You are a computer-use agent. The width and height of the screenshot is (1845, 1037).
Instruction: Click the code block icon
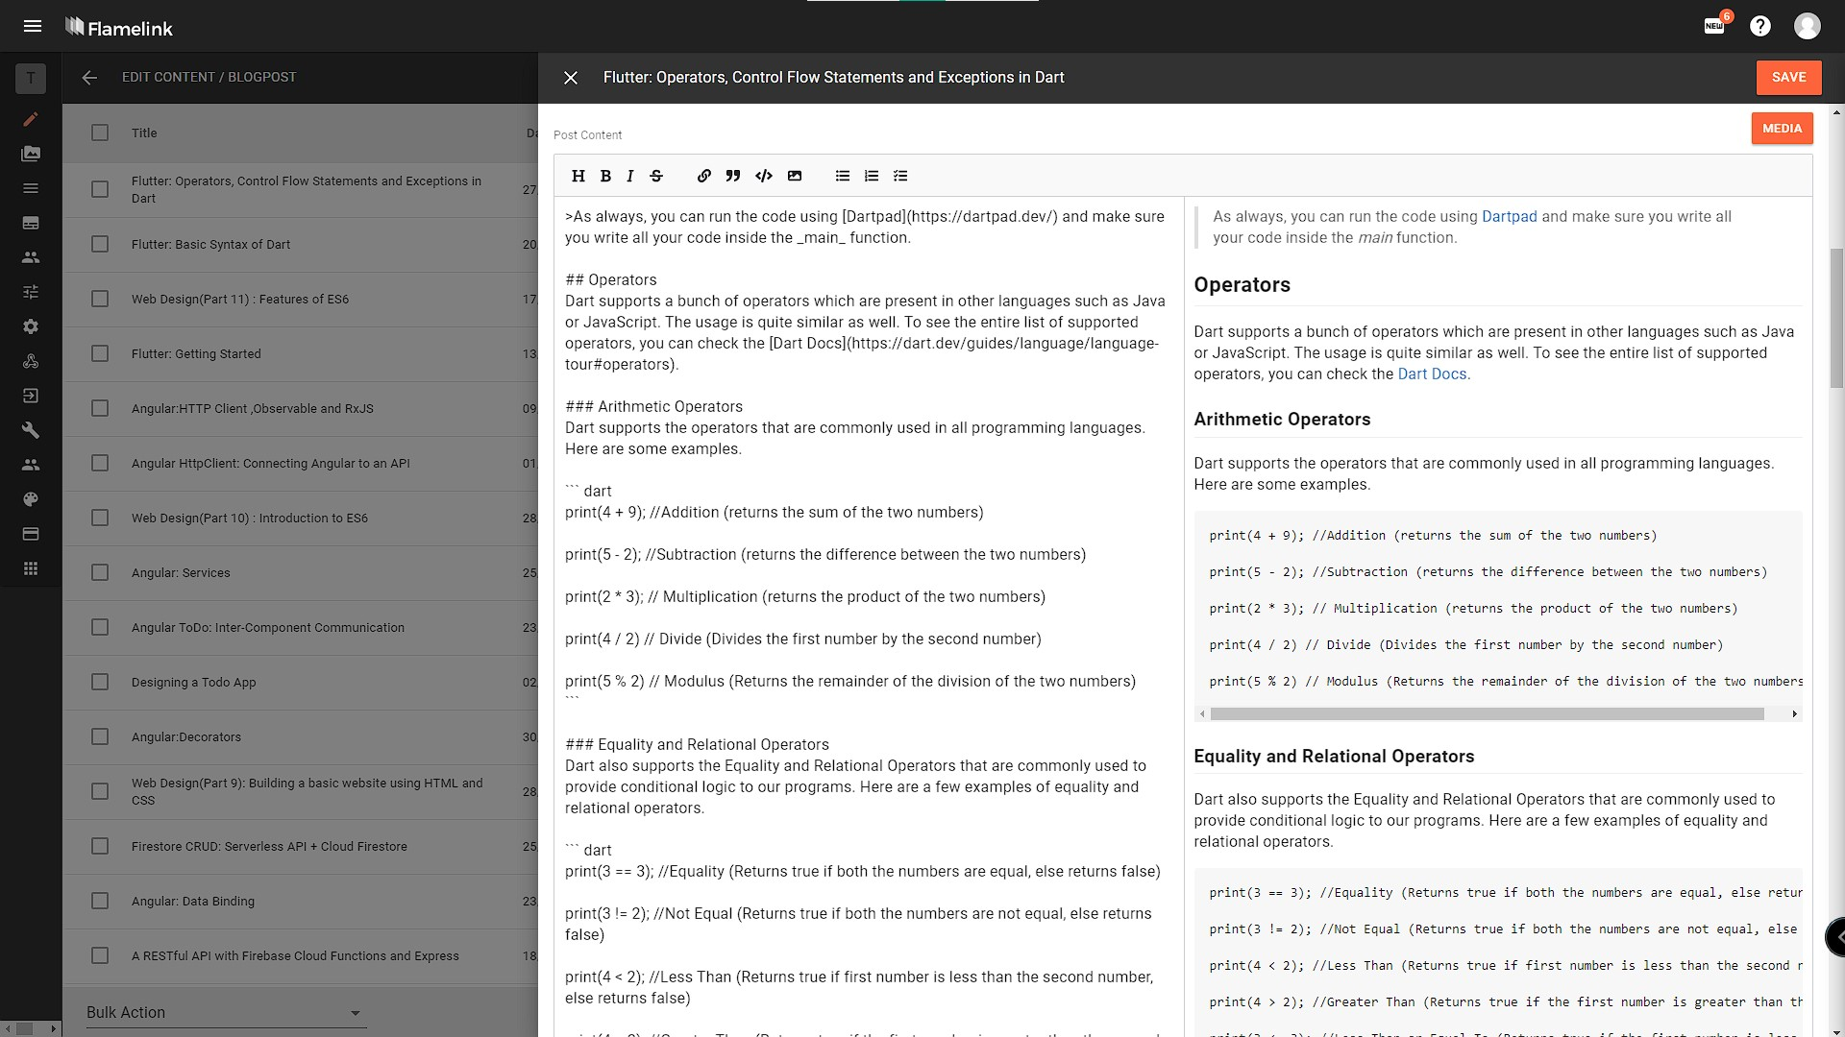pyautogui.click(x=764, y=176)
